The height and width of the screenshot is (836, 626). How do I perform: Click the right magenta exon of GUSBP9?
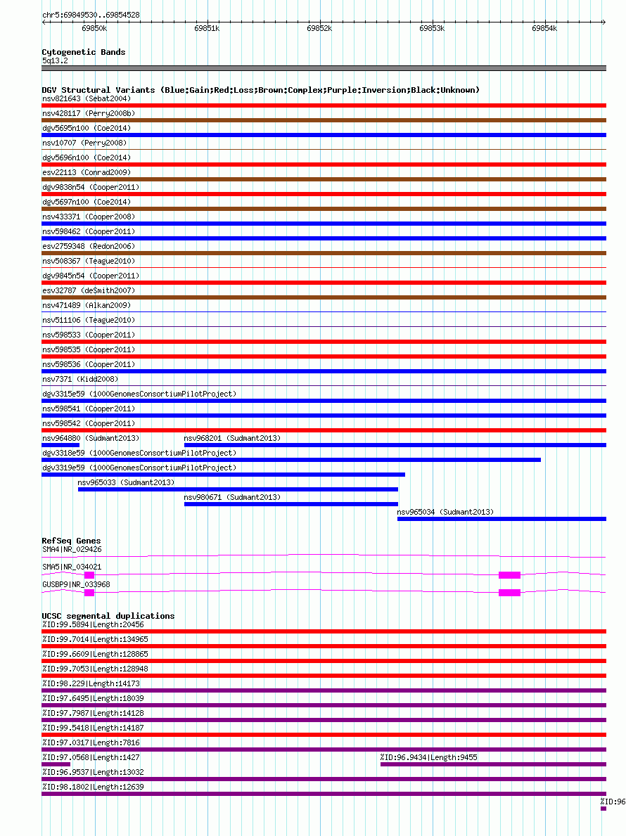point(509,592)
